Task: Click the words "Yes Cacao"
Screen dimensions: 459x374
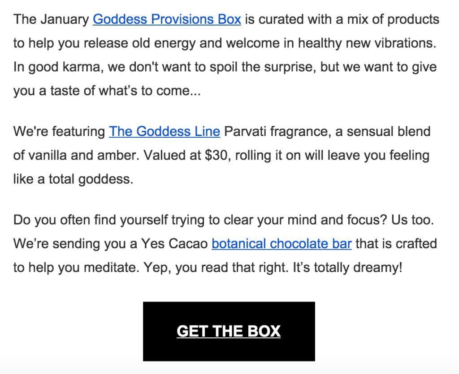Action: [174, 243]
